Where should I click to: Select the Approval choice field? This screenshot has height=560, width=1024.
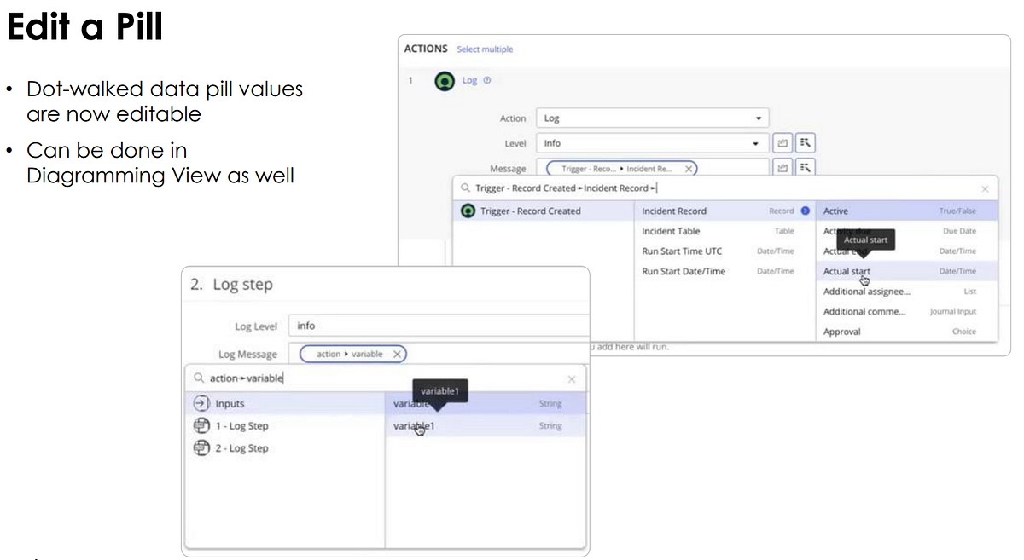click(842, 332)
